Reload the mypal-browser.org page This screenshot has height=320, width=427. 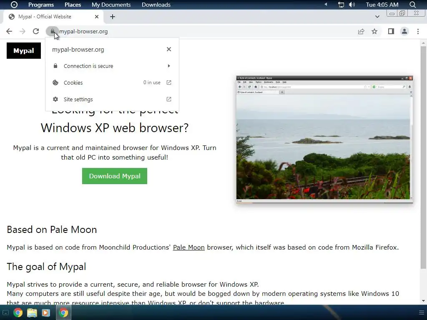pos(36,31)
